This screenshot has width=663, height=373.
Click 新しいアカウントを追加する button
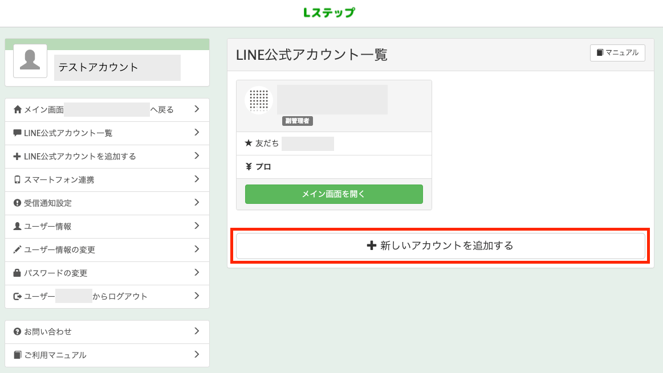pos(441,246)
